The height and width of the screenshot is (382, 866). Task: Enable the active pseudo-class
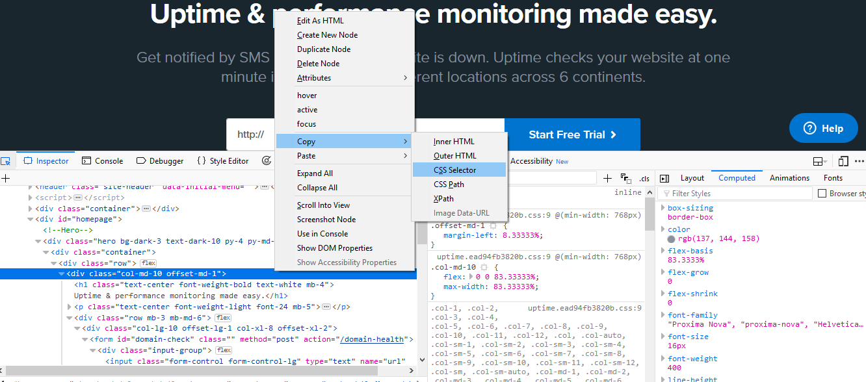click(308, 109)
